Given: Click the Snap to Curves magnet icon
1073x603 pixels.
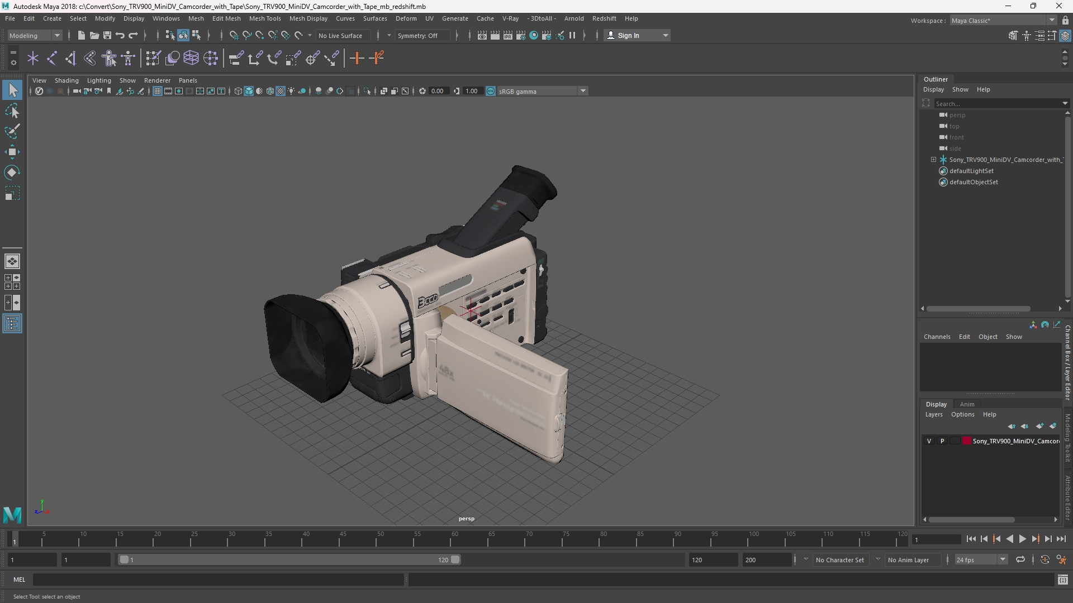Looking at the screenshot, I should pos(247,35).
